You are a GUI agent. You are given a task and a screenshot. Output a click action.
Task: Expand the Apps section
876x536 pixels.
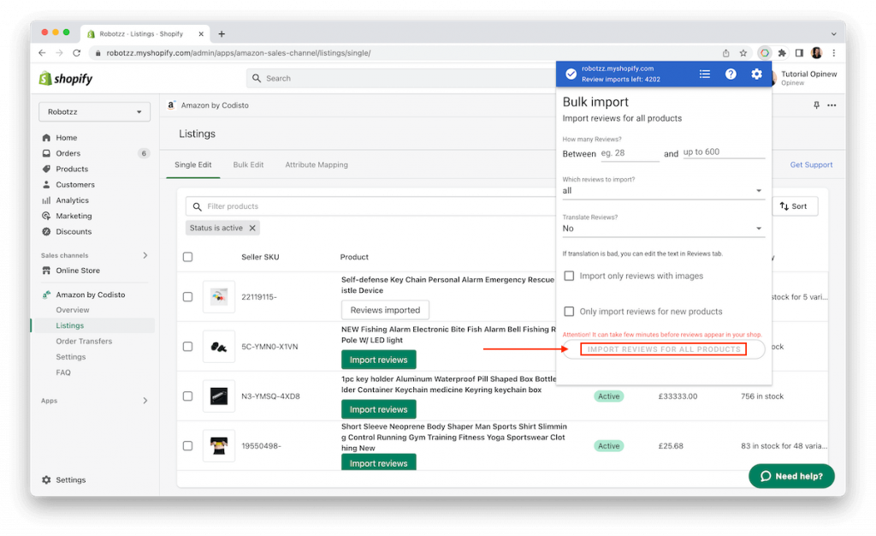pos(145,401)
